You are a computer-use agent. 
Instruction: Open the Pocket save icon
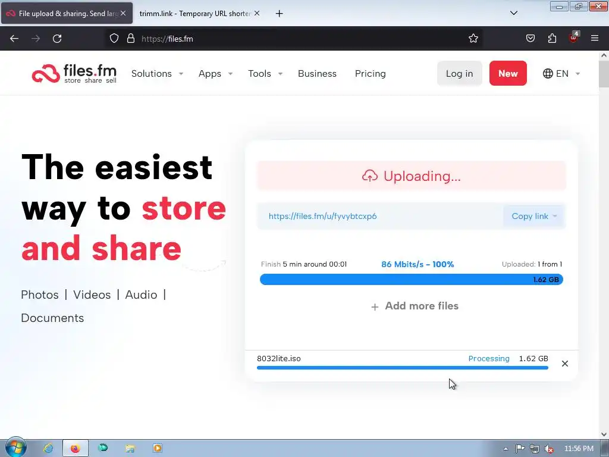point(530,39)
